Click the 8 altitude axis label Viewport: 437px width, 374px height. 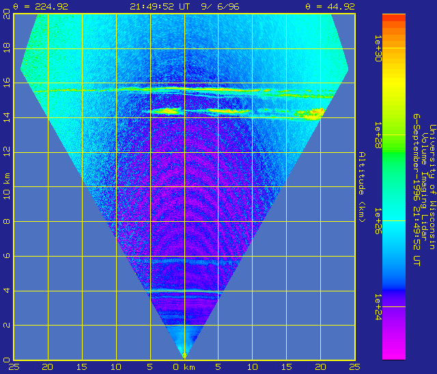point(7,221)
